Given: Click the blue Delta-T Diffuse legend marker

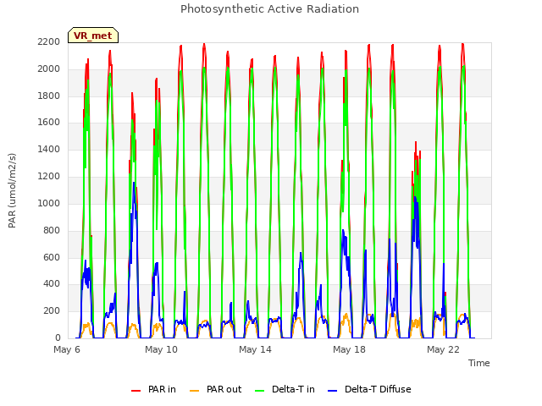Looking at the screenshot, I should pos(332,391).
